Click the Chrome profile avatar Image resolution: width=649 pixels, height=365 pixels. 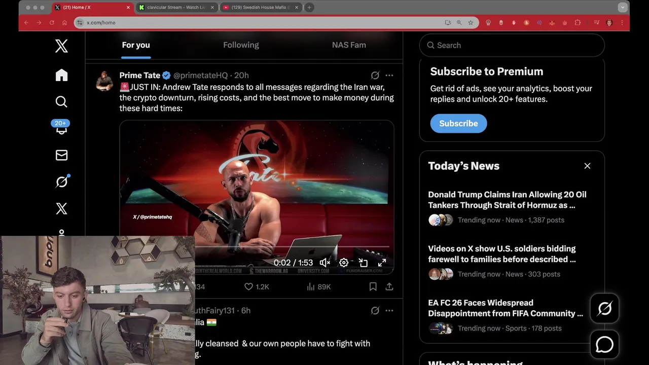[x=609, y=22]
